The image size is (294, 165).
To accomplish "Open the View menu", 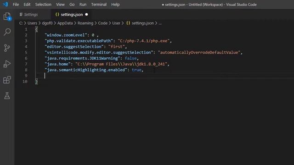I will [x=60, y=5].
